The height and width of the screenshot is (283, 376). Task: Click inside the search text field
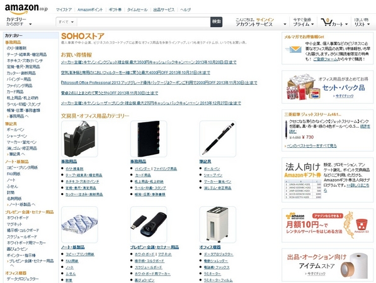(x=144, y=22)
